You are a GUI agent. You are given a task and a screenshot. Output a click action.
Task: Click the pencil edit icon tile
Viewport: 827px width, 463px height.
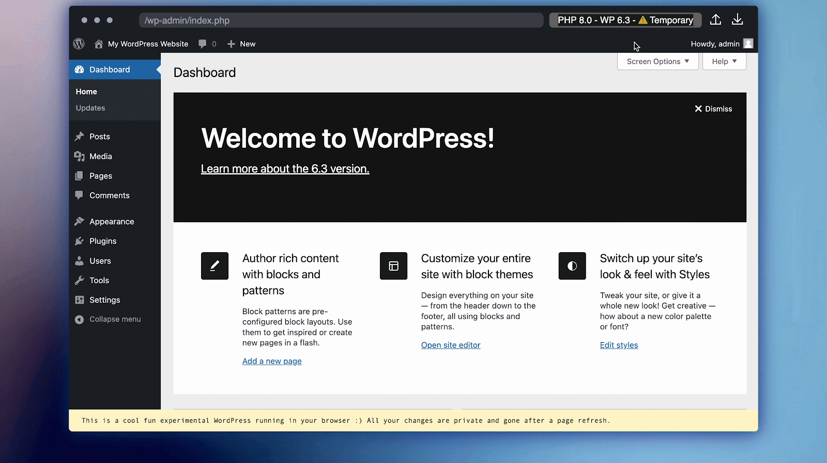(x=215, y=266)
